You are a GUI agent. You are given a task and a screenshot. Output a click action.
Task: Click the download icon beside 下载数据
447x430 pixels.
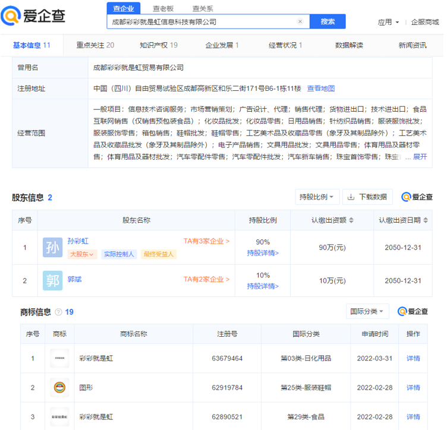[351, 197]
